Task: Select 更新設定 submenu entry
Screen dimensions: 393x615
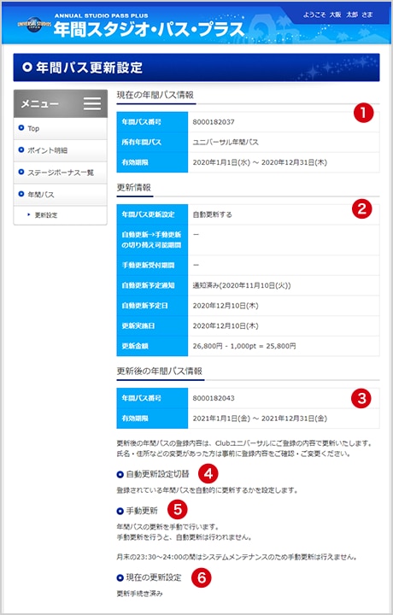Action: [61, 215]
